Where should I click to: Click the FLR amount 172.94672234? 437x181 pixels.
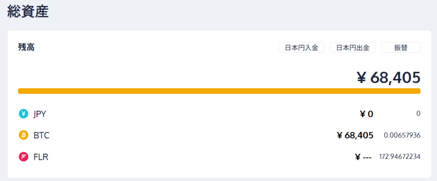click(x=400, y=157)
